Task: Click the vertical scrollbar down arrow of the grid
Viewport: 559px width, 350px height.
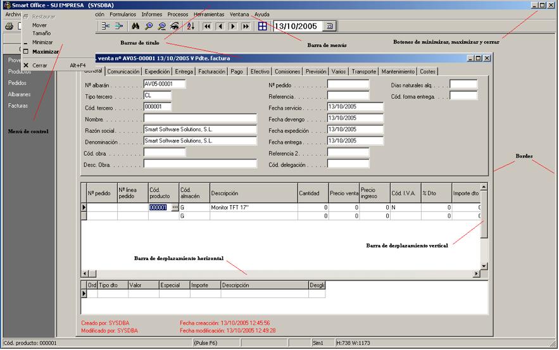Action: coord(484,266)
